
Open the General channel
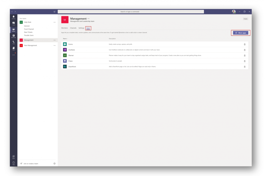pos(27,26)
